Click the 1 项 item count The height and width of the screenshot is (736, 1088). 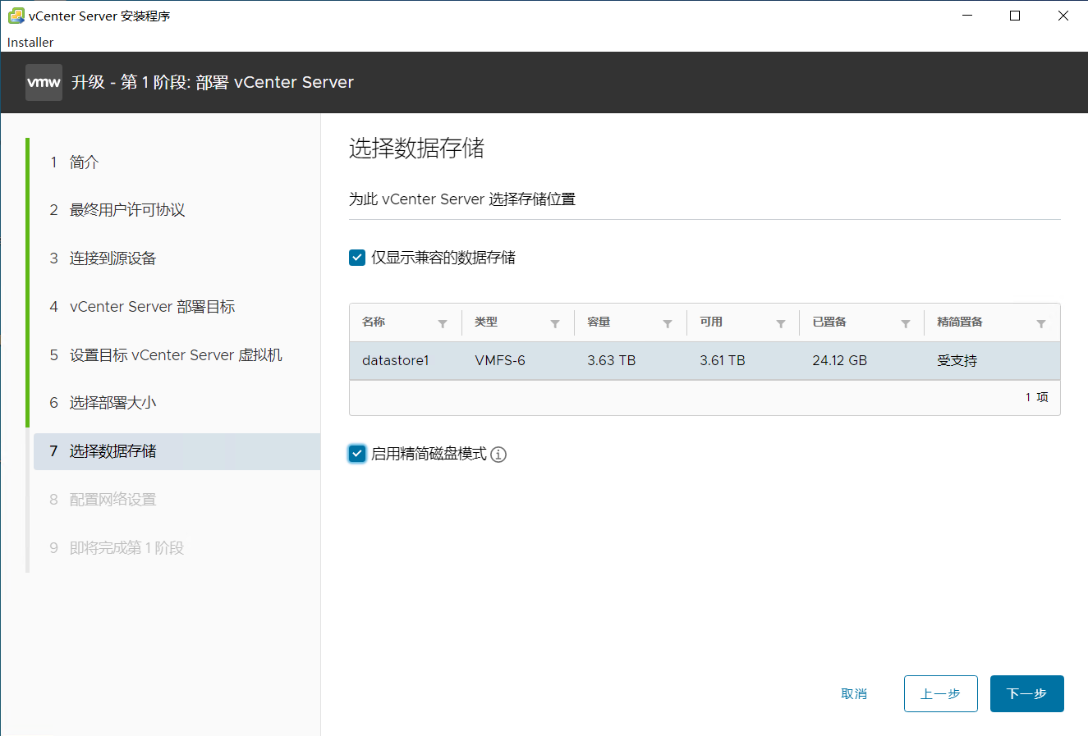point(1036,397)
